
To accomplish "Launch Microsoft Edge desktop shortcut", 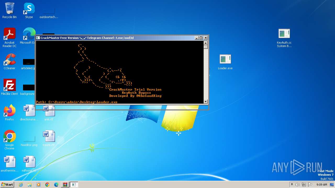I will point(28,36).
